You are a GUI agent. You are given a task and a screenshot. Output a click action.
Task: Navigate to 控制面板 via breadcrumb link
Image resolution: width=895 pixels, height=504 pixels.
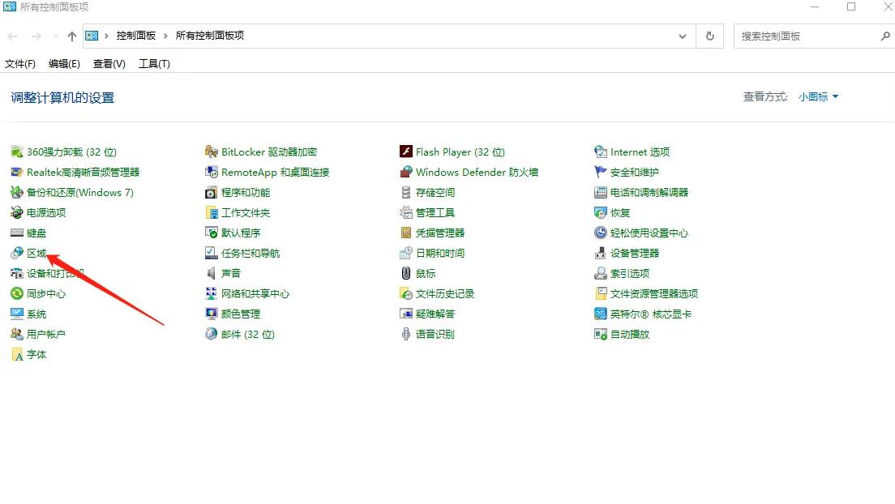pyautogui.click(x=135, y=36)
